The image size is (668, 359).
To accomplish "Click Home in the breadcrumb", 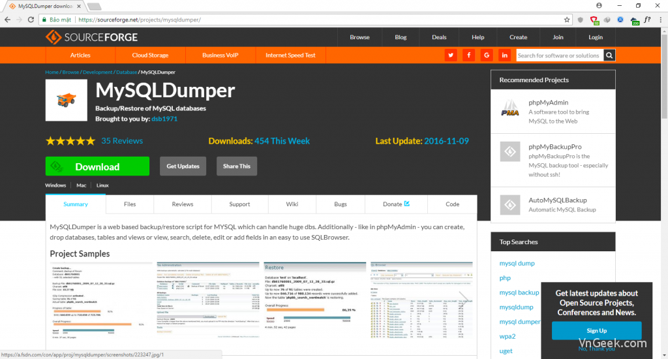I will click(52, 72).
